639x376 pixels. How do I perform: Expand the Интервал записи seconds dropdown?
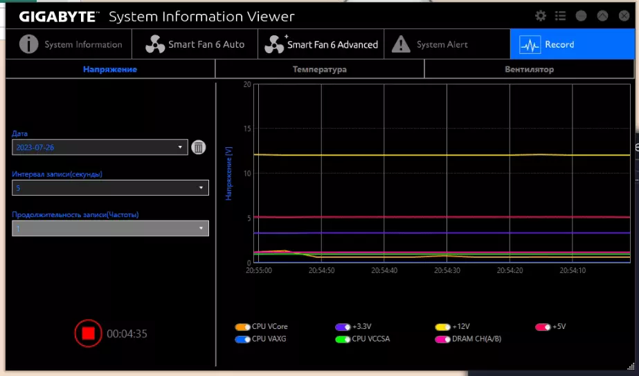[110, 187]
